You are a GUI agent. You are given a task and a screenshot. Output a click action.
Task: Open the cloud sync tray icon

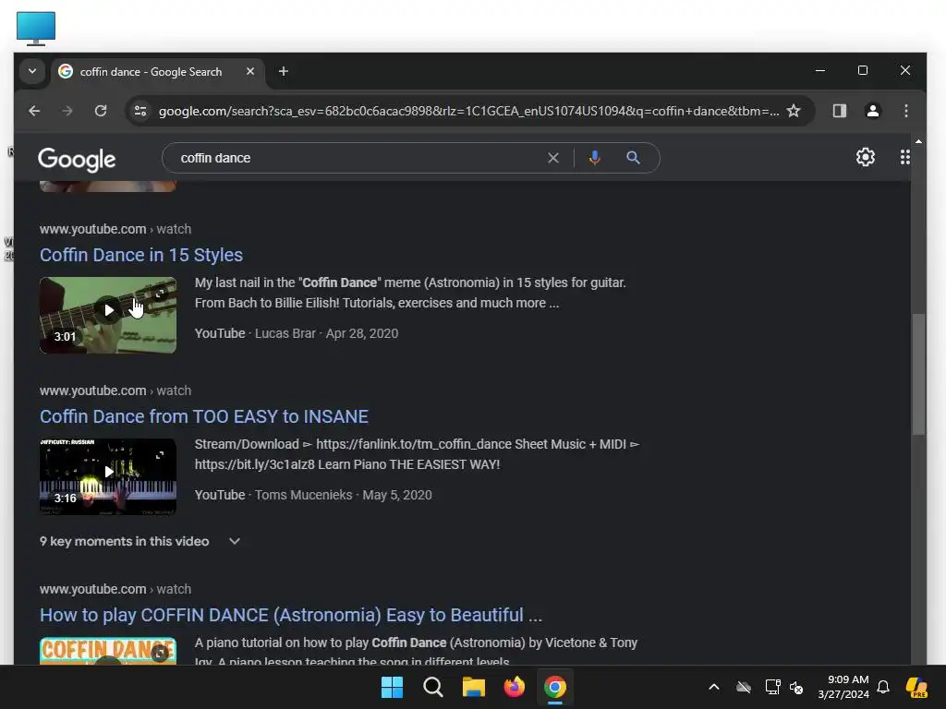(744, 687)
